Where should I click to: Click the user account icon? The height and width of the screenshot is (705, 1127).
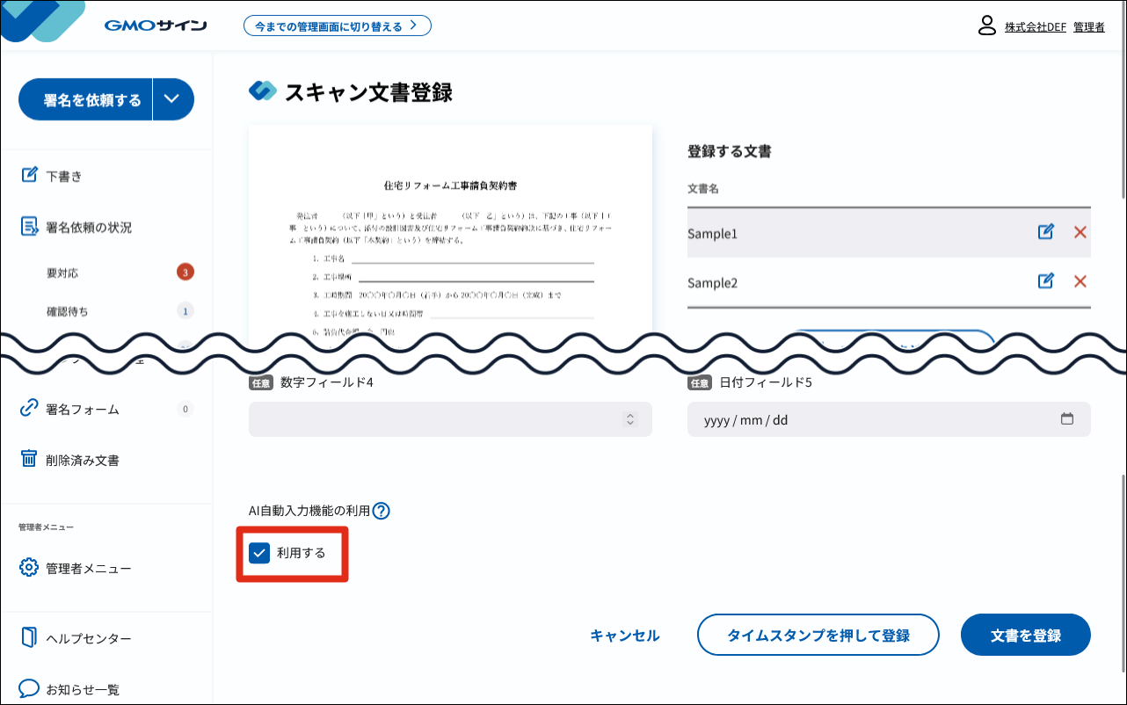tap(986, 25)
